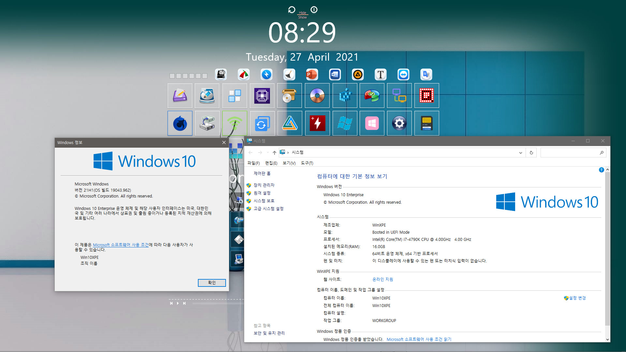Launch the red-green capture tool dock icon
The image size is (626, 352).
pos(244,75)
